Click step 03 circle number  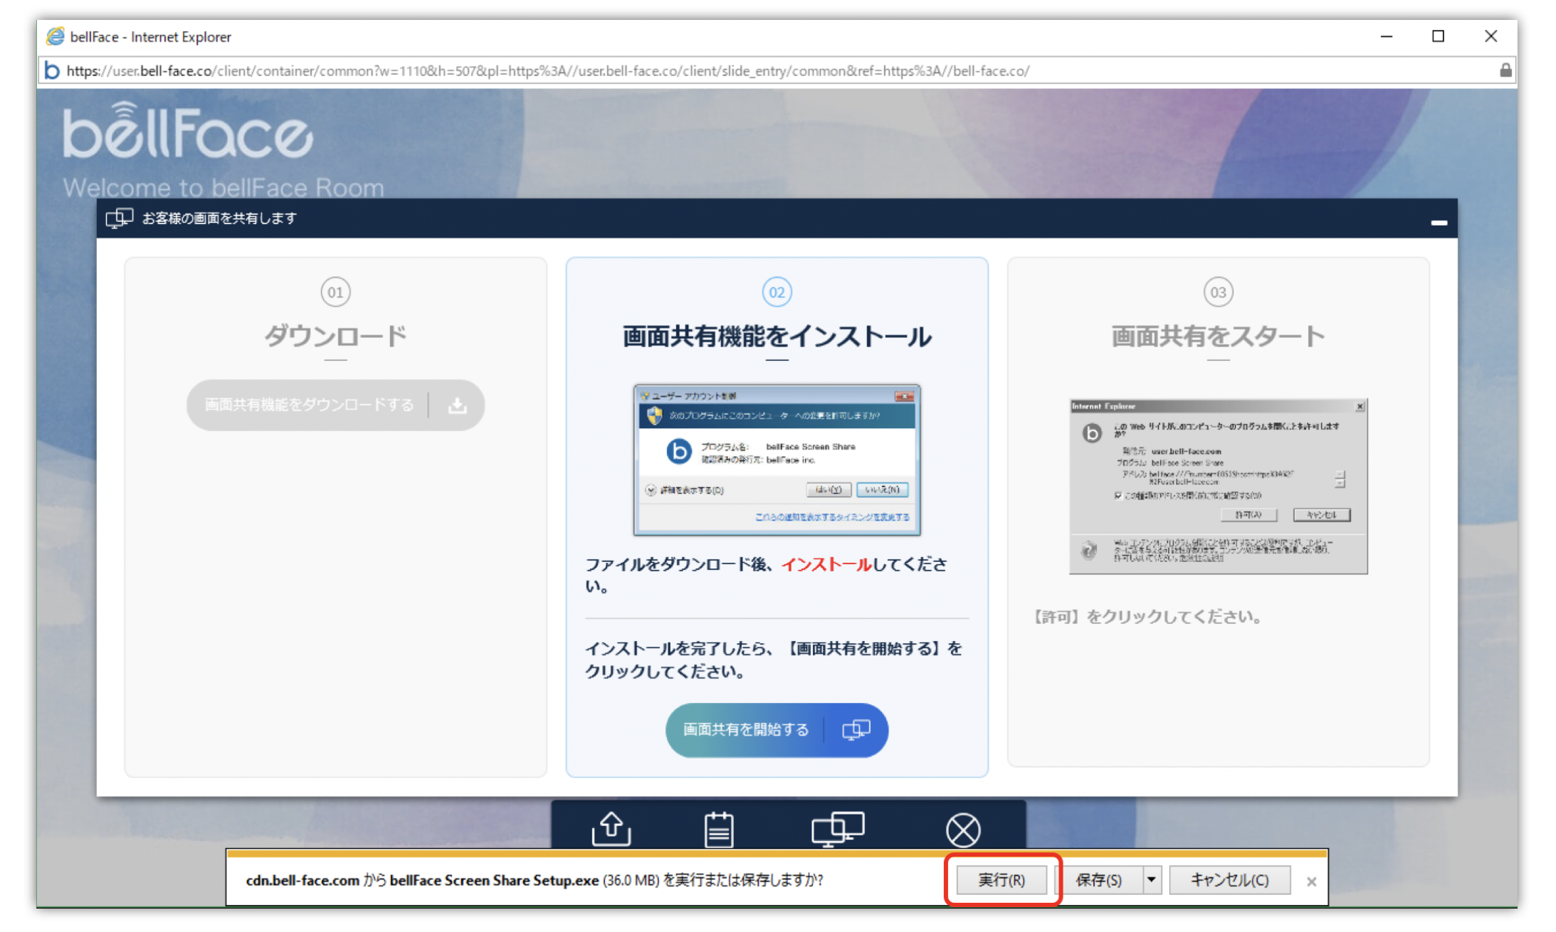1218,292
